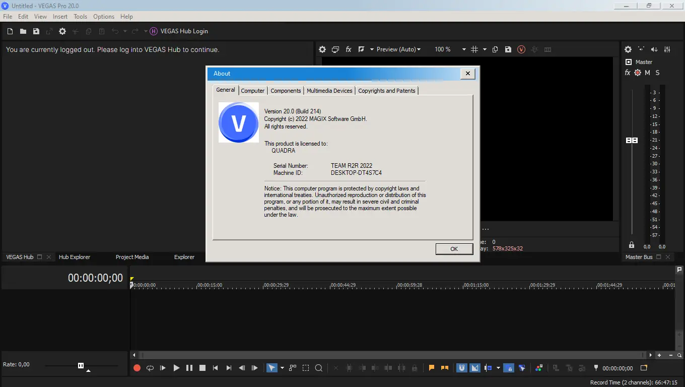Open the Help menu
The width and height of the screenshot is (685, 387).
coord(126,17)
